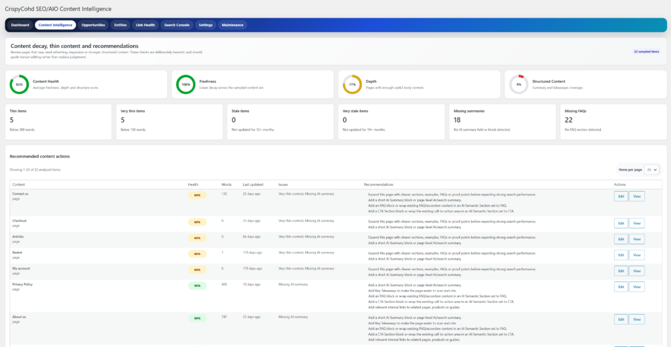Click the Freshness 100% ring
Screen dimensions: 671x347
coord(185,85)
